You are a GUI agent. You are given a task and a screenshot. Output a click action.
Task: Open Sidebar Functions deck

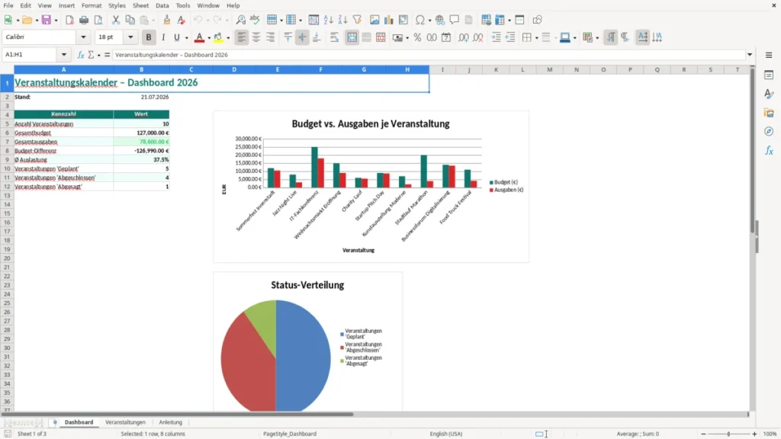tap(769, 150)
